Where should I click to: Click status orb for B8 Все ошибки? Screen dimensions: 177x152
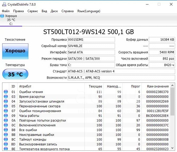pos(6,130)
